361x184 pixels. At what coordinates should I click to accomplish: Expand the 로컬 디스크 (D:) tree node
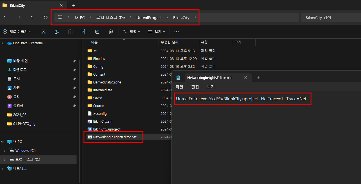[x=4, y=160]
